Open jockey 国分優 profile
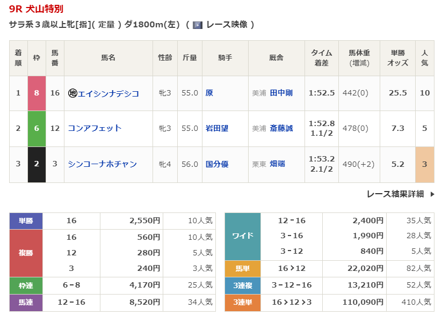Image resolution: width=442 pixels, height=316 pixels. tap(217, 164)
